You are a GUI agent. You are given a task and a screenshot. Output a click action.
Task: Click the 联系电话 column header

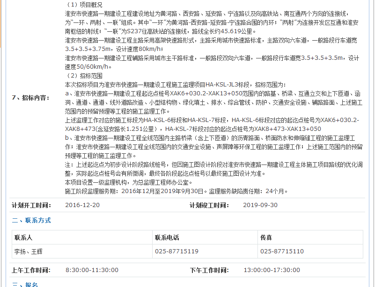pyautogui.click(x=167, y=237)
